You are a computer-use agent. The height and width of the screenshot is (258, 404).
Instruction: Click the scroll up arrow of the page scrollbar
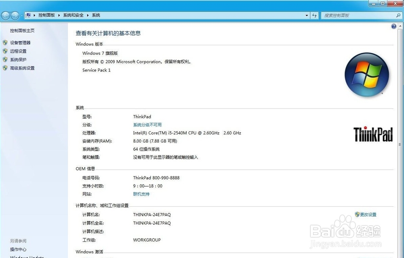(400, 26)
